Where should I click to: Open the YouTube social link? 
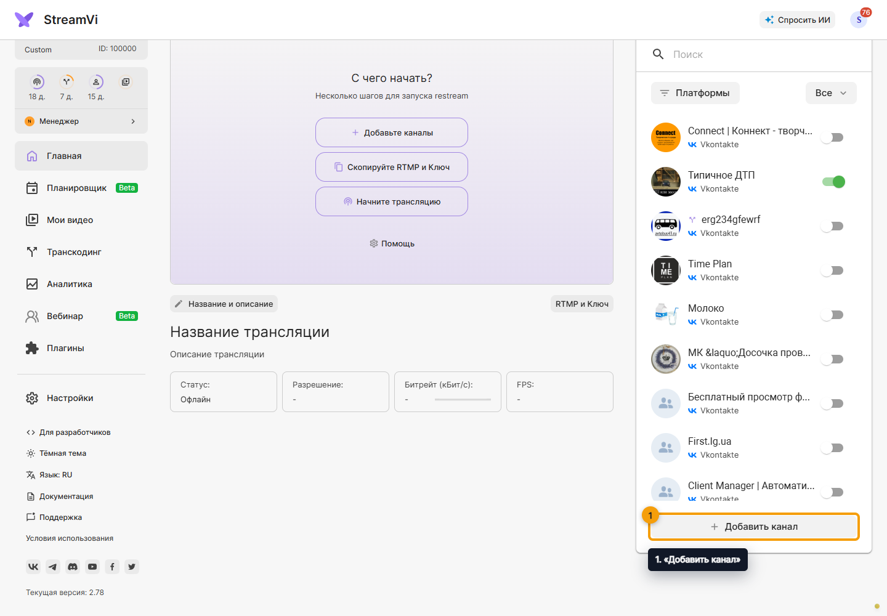[92, 567]
